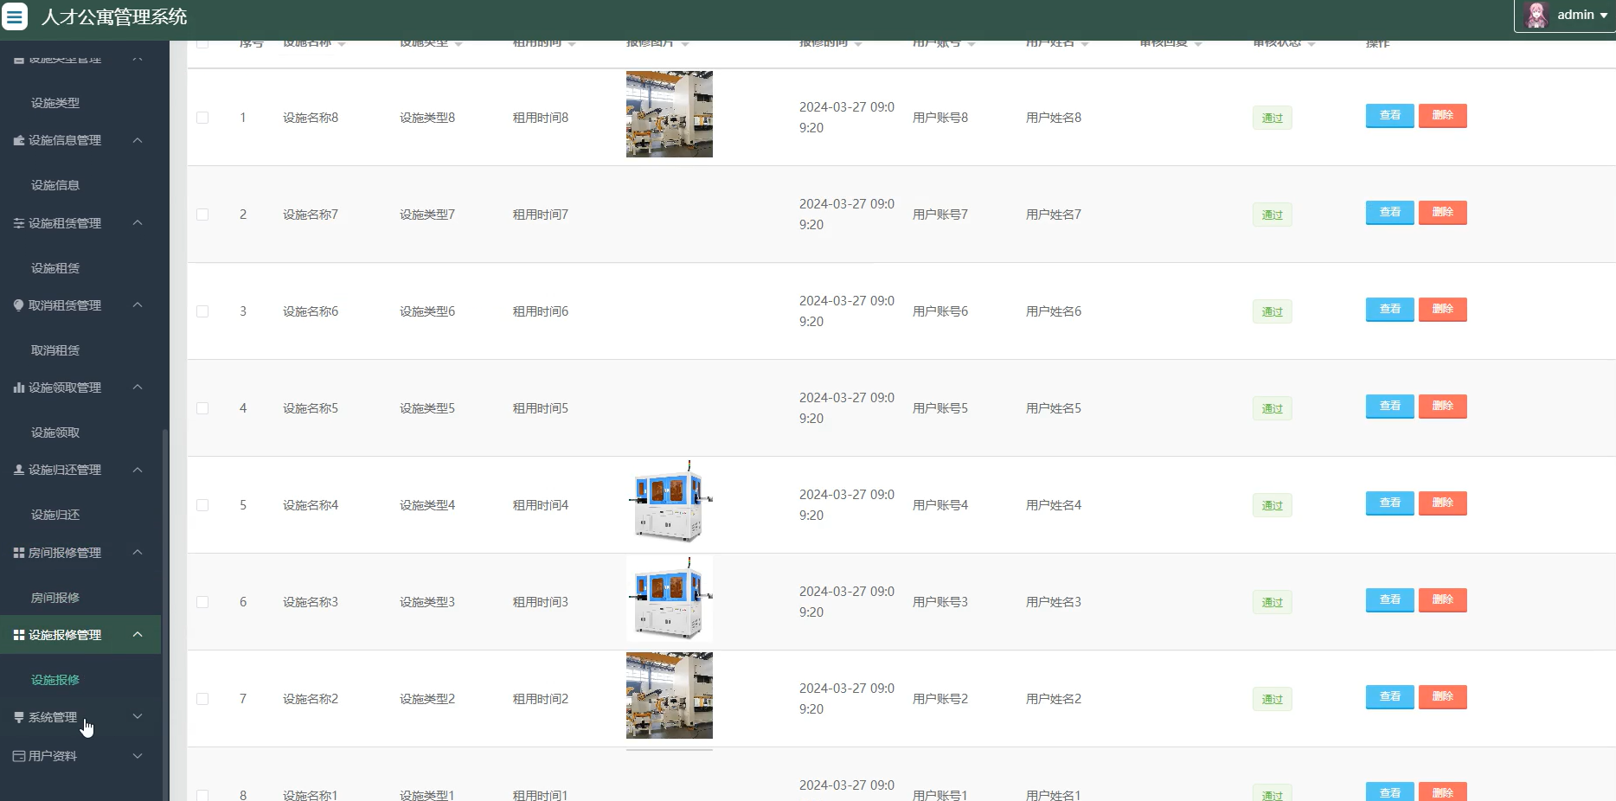
Task: Tick the checkbox for row 设施名称2
Action: pos(202,699)
